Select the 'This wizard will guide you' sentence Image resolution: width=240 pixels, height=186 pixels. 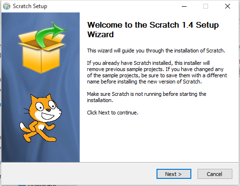156,51
